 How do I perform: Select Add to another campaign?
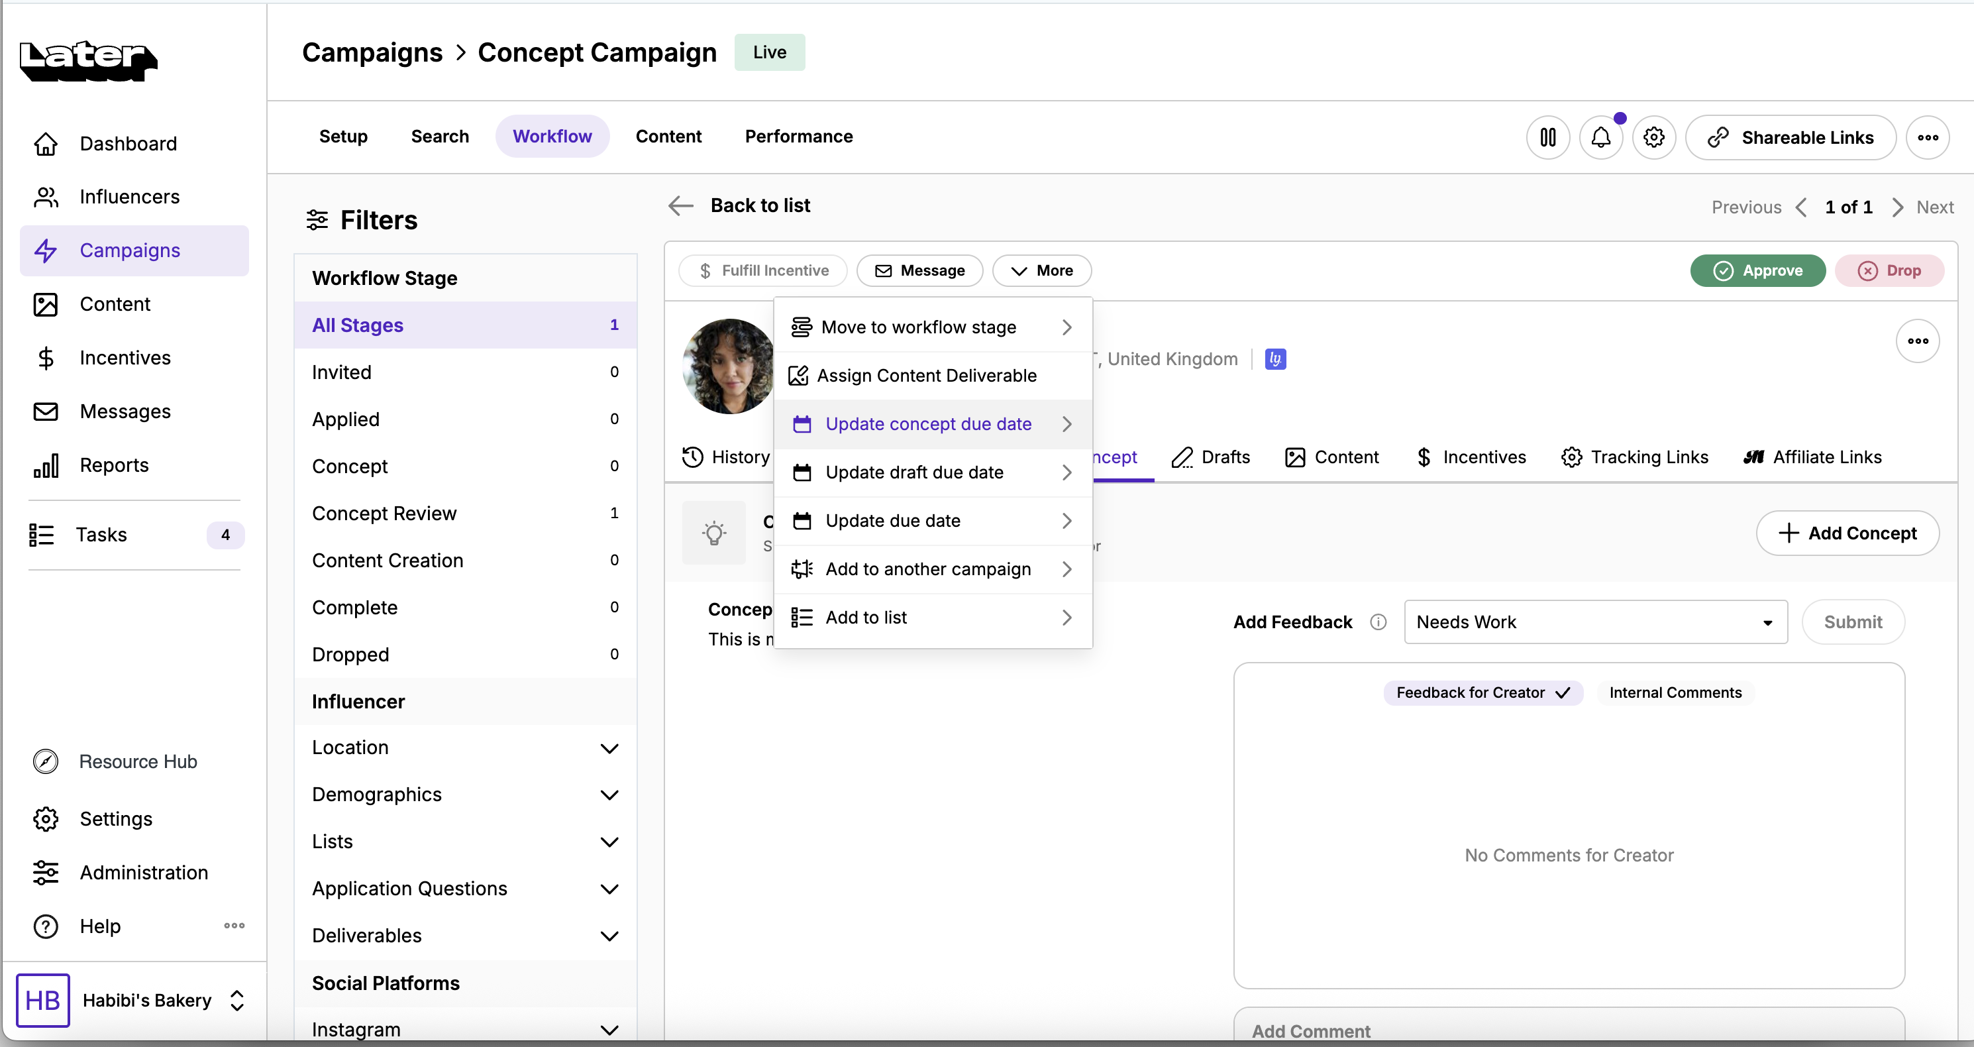coord(933,569)
